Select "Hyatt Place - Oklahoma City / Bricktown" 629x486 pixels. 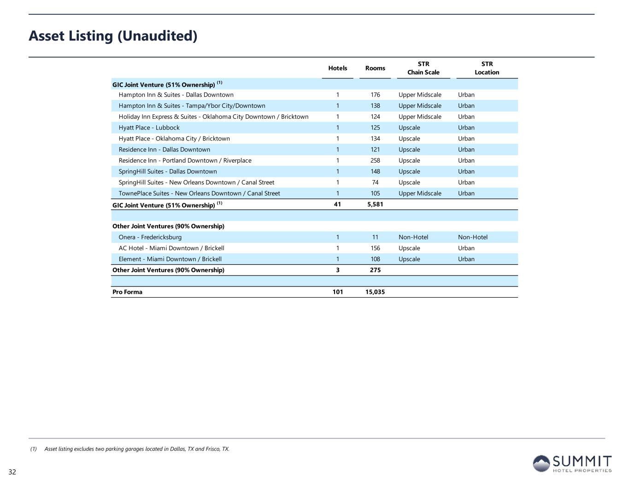tap(174, 139)
